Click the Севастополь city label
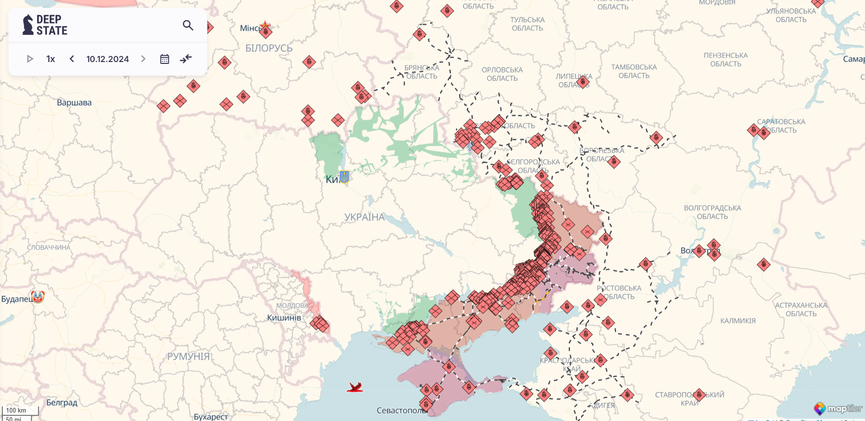 tap(402, 410)
